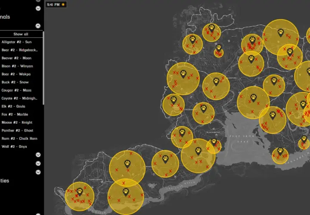Click the paw marker in the large circle southwest of Blackwater
The width and height of the screenshot is (310, 215).
[x=198, y=151]
